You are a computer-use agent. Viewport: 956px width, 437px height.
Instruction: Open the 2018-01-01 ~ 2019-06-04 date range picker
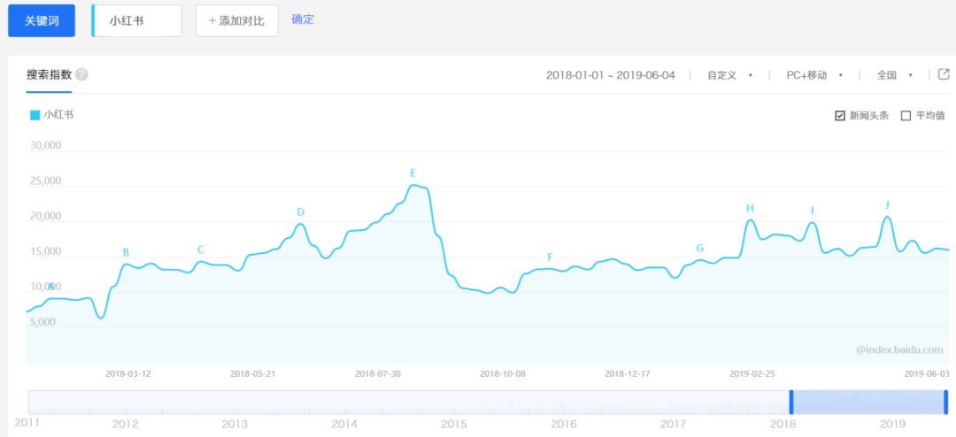(x=610, y=75)
